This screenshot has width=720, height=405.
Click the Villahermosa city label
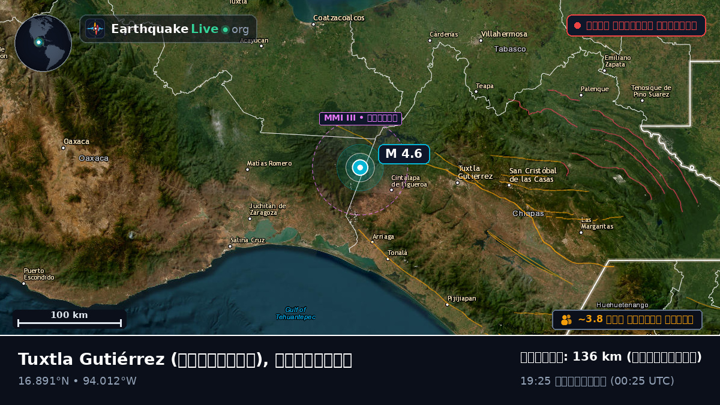click(x=504, y=34)
